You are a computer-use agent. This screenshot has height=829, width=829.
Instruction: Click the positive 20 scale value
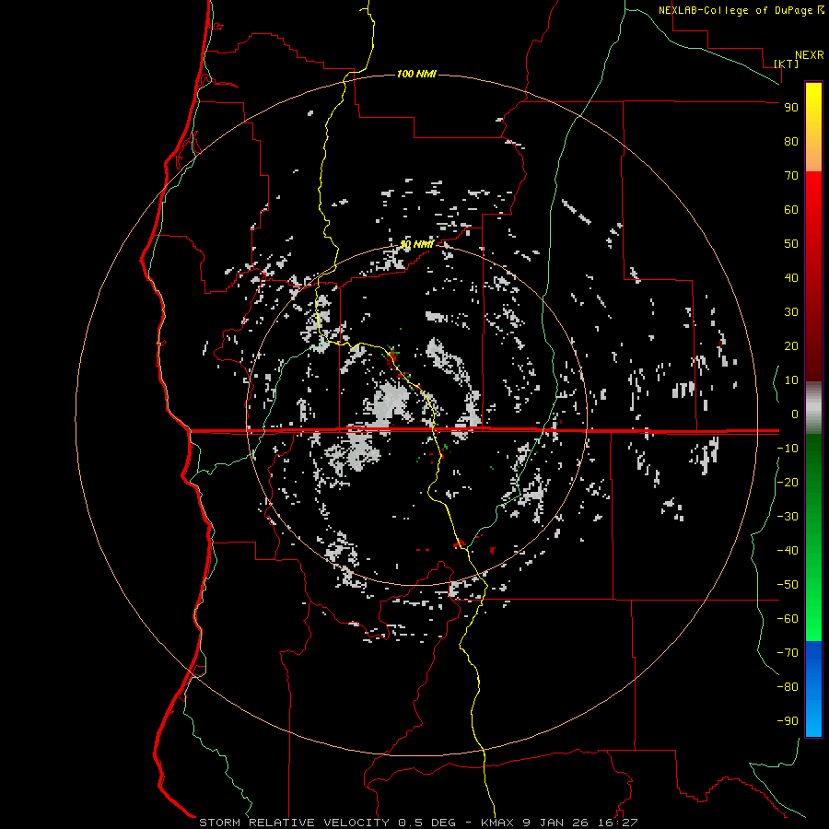[x=791, y=345]
